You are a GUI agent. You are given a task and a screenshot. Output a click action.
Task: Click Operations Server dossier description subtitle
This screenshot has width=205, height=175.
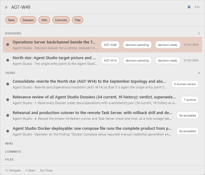[55, 48]
